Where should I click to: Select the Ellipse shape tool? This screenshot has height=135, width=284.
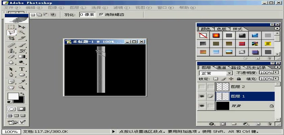click(x=22, y=75)
